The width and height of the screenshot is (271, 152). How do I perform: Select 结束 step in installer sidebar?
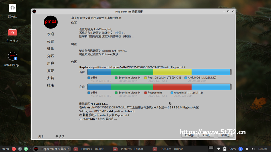click(x=50, y=85)
